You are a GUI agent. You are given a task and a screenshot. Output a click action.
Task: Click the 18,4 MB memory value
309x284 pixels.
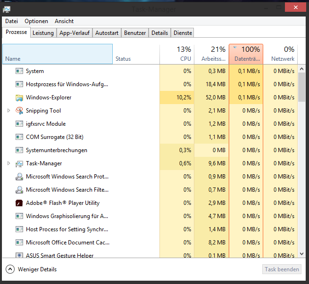216,84
